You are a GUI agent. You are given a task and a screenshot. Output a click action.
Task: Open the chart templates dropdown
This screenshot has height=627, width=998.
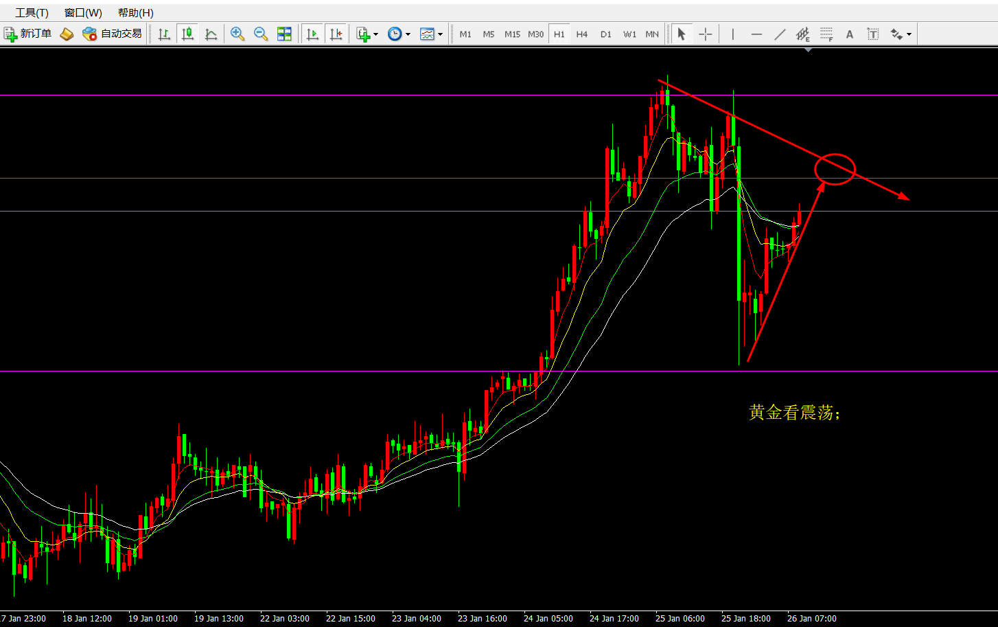tap(431, 34)
